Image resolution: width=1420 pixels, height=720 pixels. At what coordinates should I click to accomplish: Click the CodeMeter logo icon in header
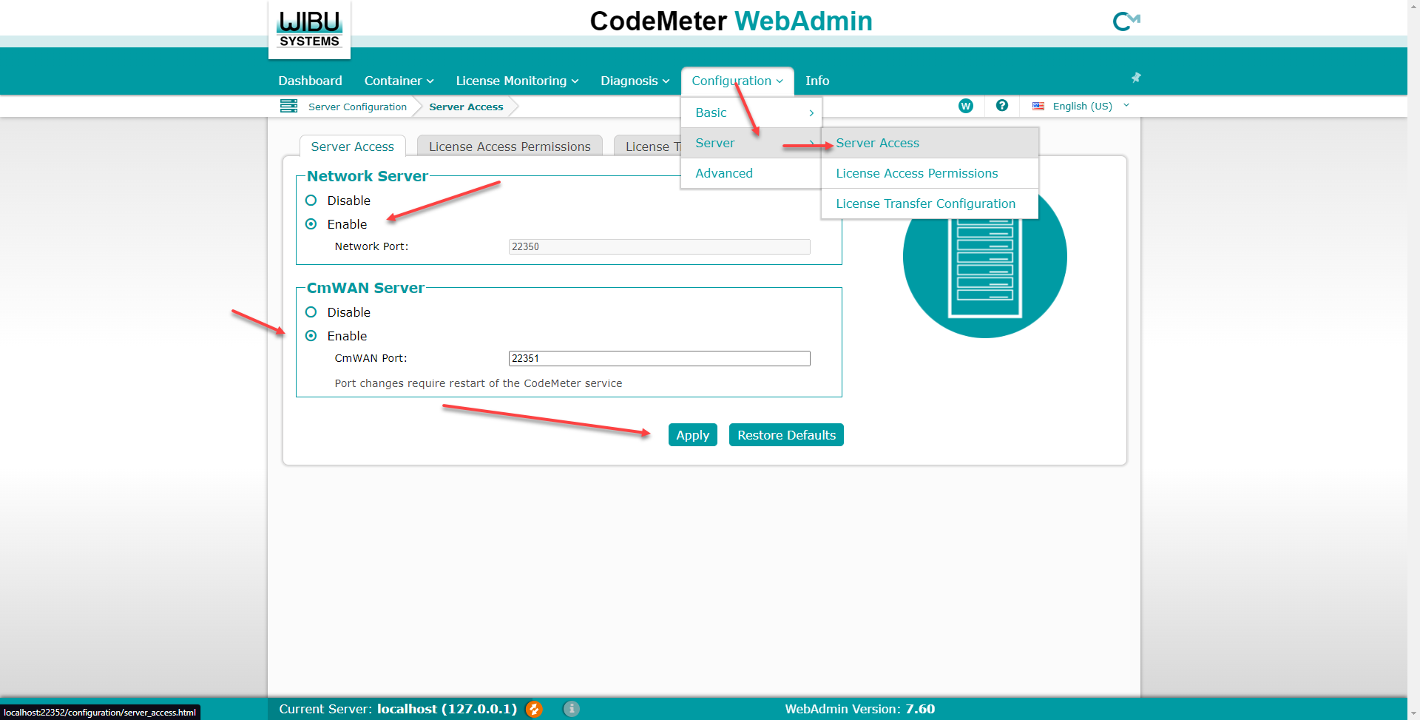coord(1126,21)
